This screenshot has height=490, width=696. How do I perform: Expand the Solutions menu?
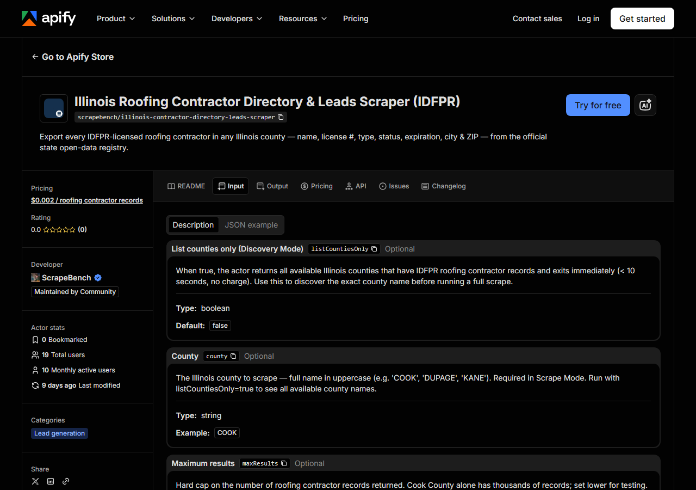tap(173, 19)
